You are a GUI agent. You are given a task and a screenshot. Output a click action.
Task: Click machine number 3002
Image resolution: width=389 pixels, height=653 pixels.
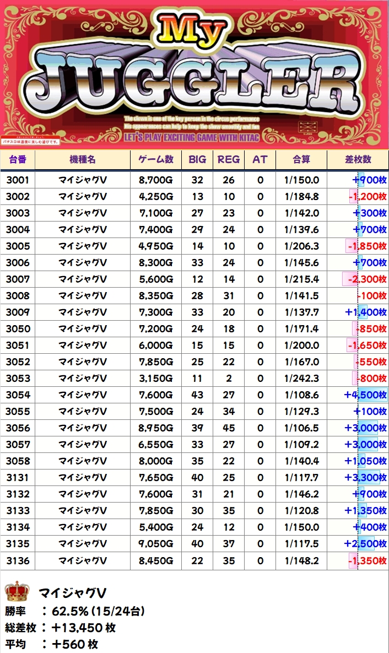coord(18,197)
